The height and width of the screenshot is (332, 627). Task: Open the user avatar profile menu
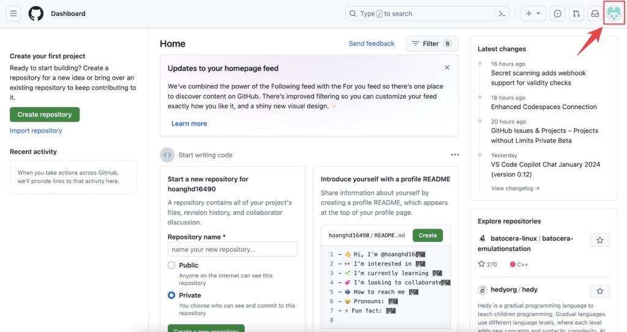point(614,13)
